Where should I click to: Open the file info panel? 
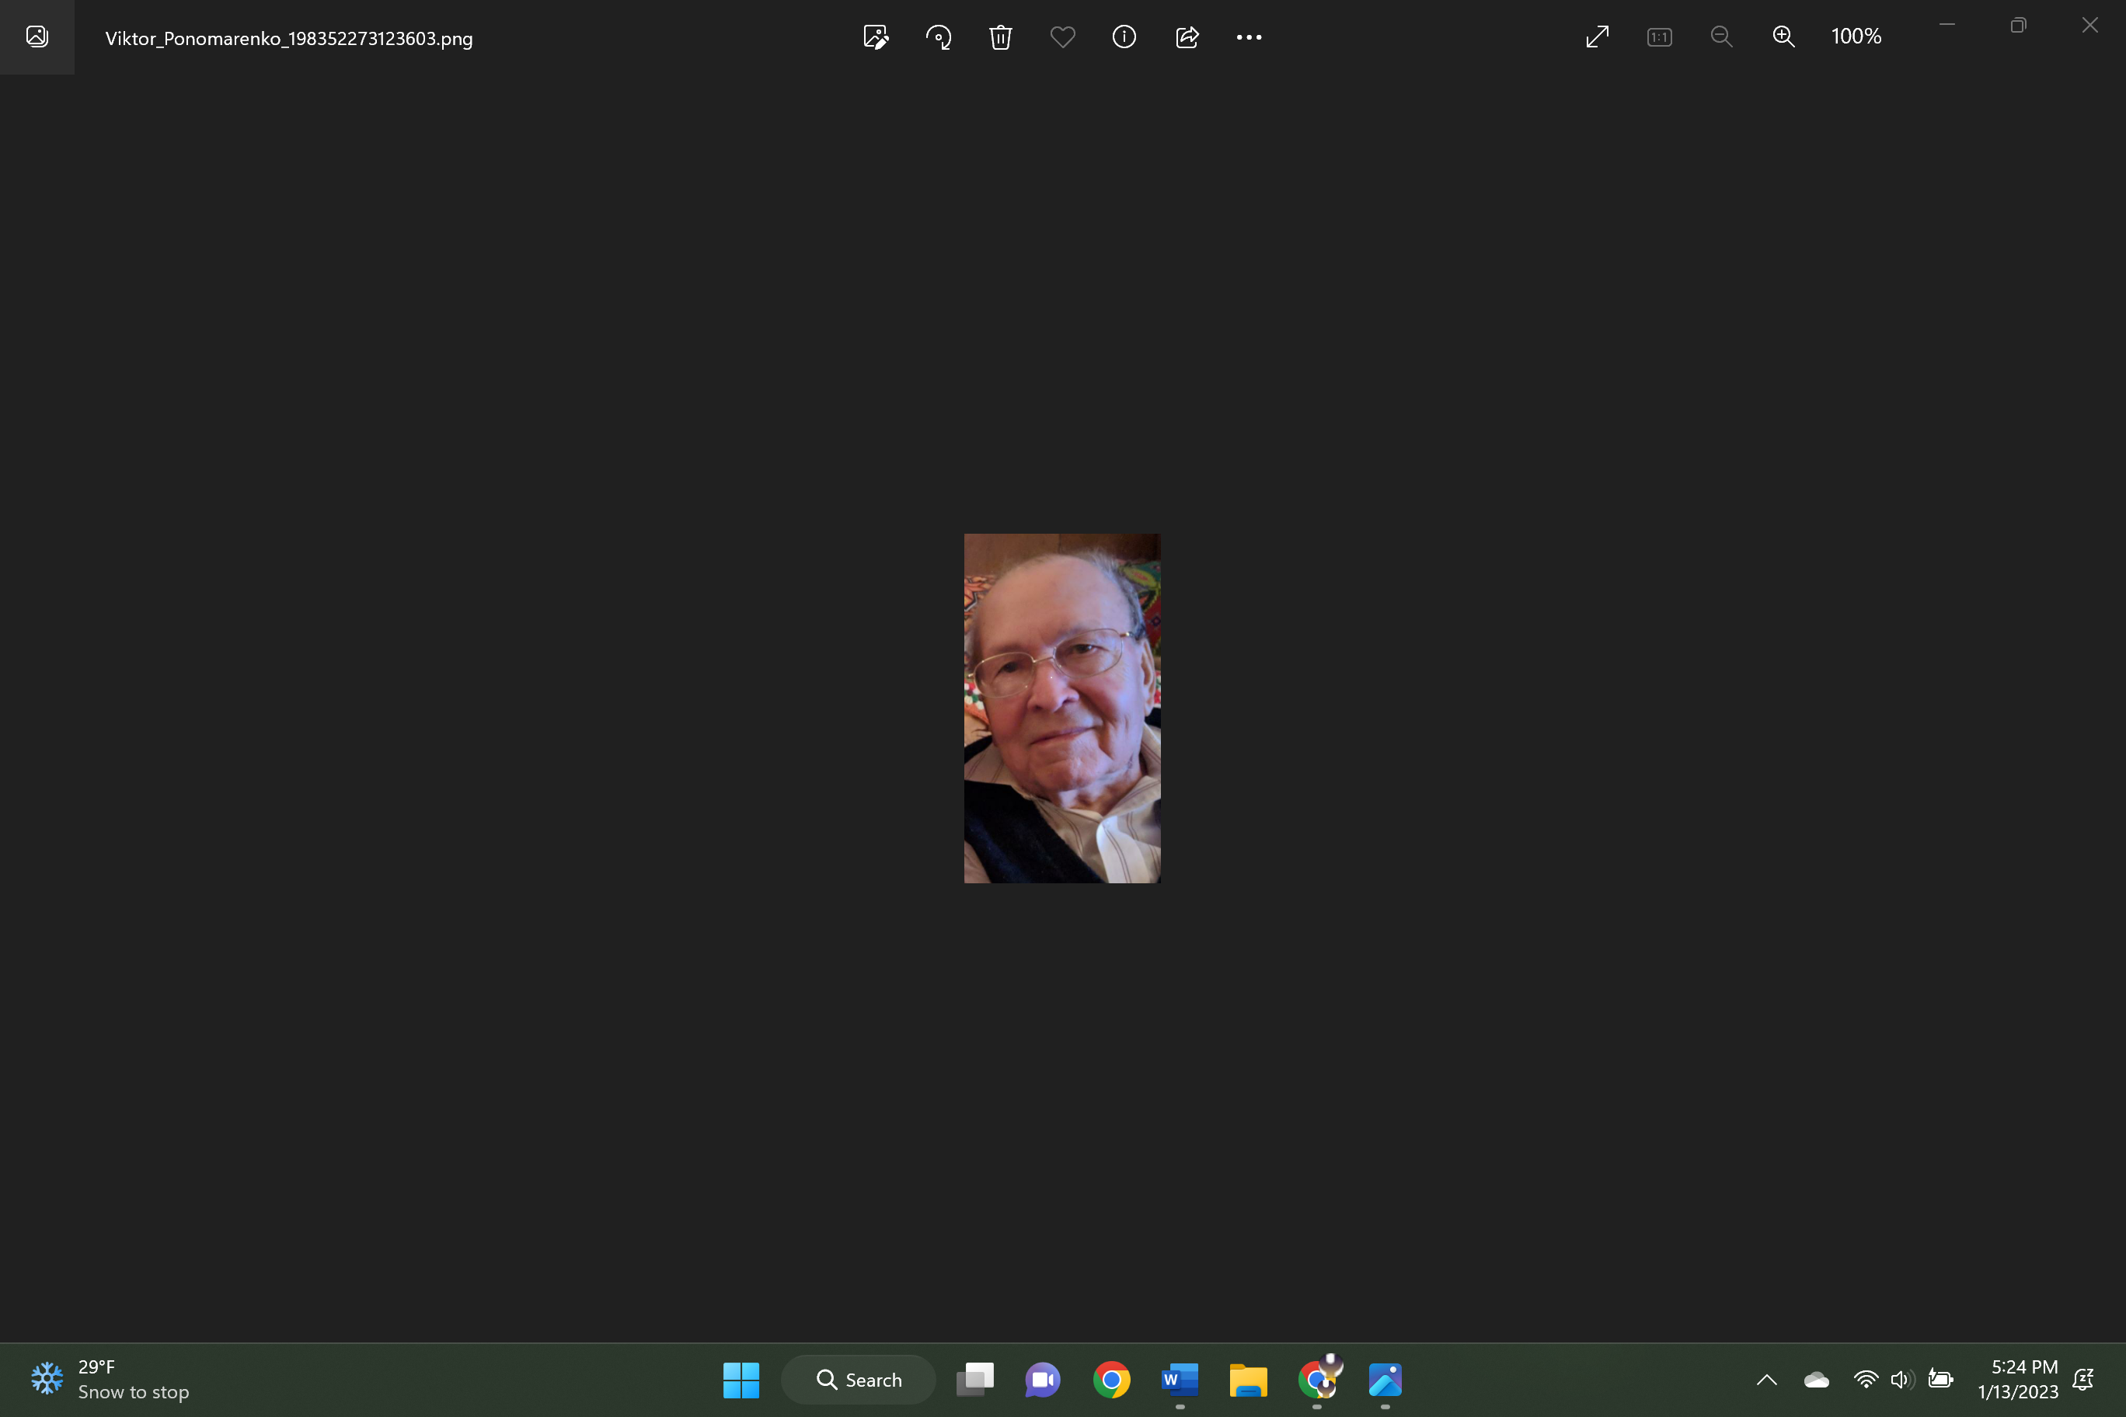[x=1124, y=37]
